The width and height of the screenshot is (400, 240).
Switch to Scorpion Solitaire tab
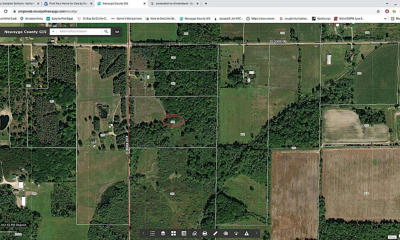point(18,4)
